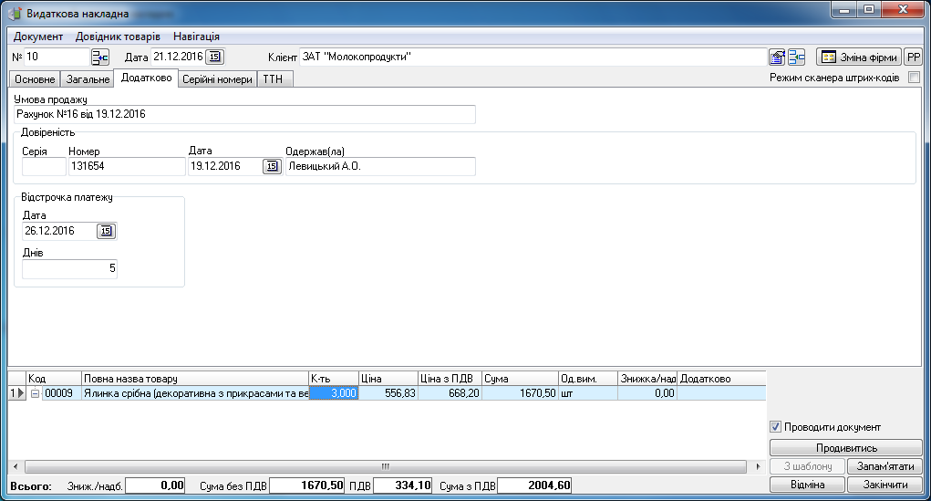This screenshot has width=931, height=501.
Task: Enable barcode scanner mode checkbox
Action: click(914, 78)
